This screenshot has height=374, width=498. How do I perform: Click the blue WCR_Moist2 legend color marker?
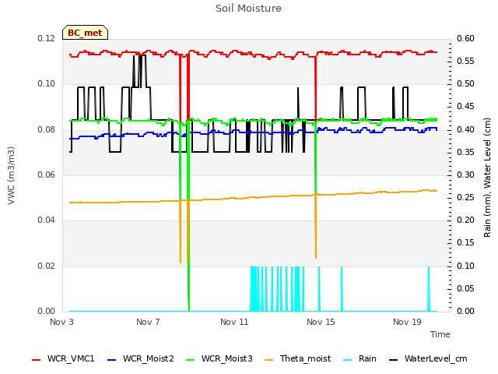pos(112,360)
